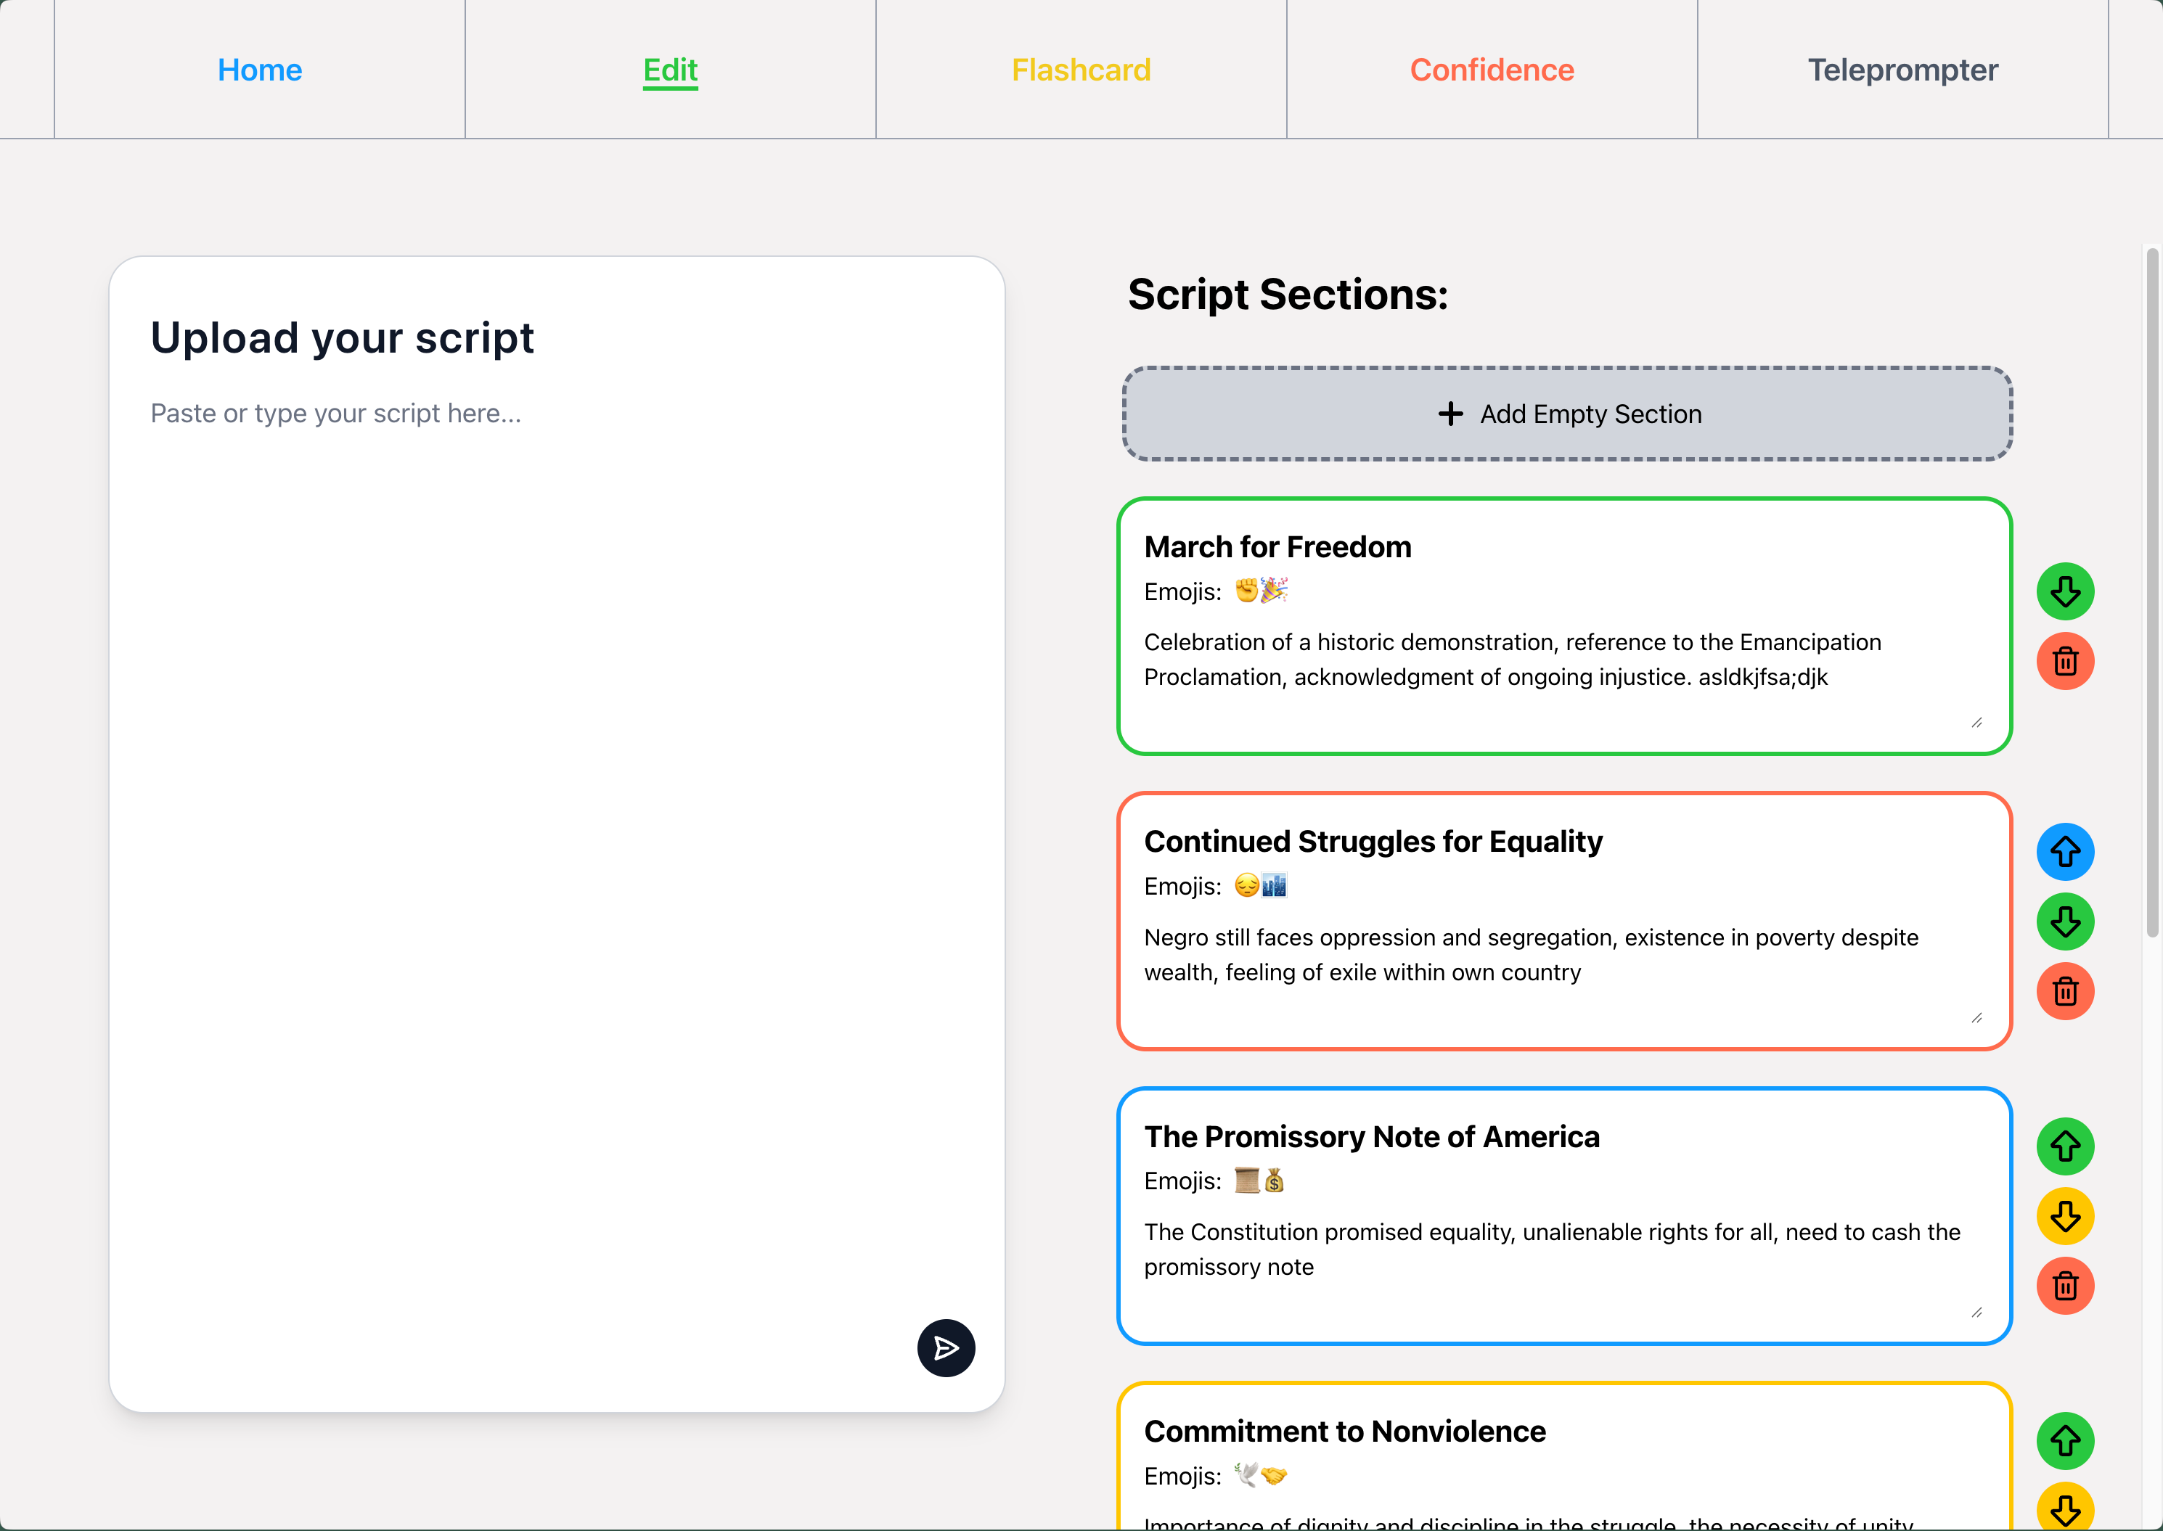Move The Promissory Note section up
2163x1531 pixels.
pyautogui.click(x=2064, y=1146)
